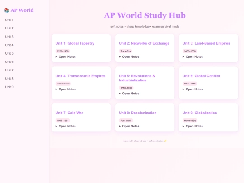Open Unit 2 in the sidebar
The height and width of the screenshot is (183, 244).
9,28
